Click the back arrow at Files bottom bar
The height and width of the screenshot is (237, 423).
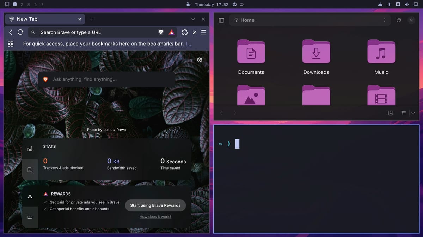(x=221, y=113)
